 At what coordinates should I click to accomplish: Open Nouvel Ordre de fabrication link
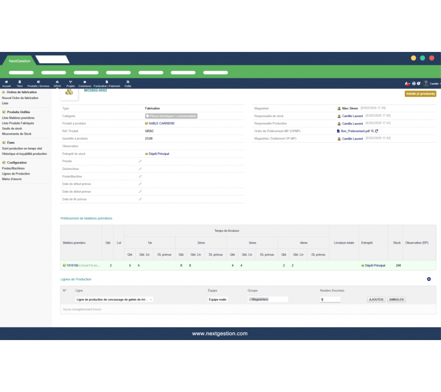click(20, 98)
